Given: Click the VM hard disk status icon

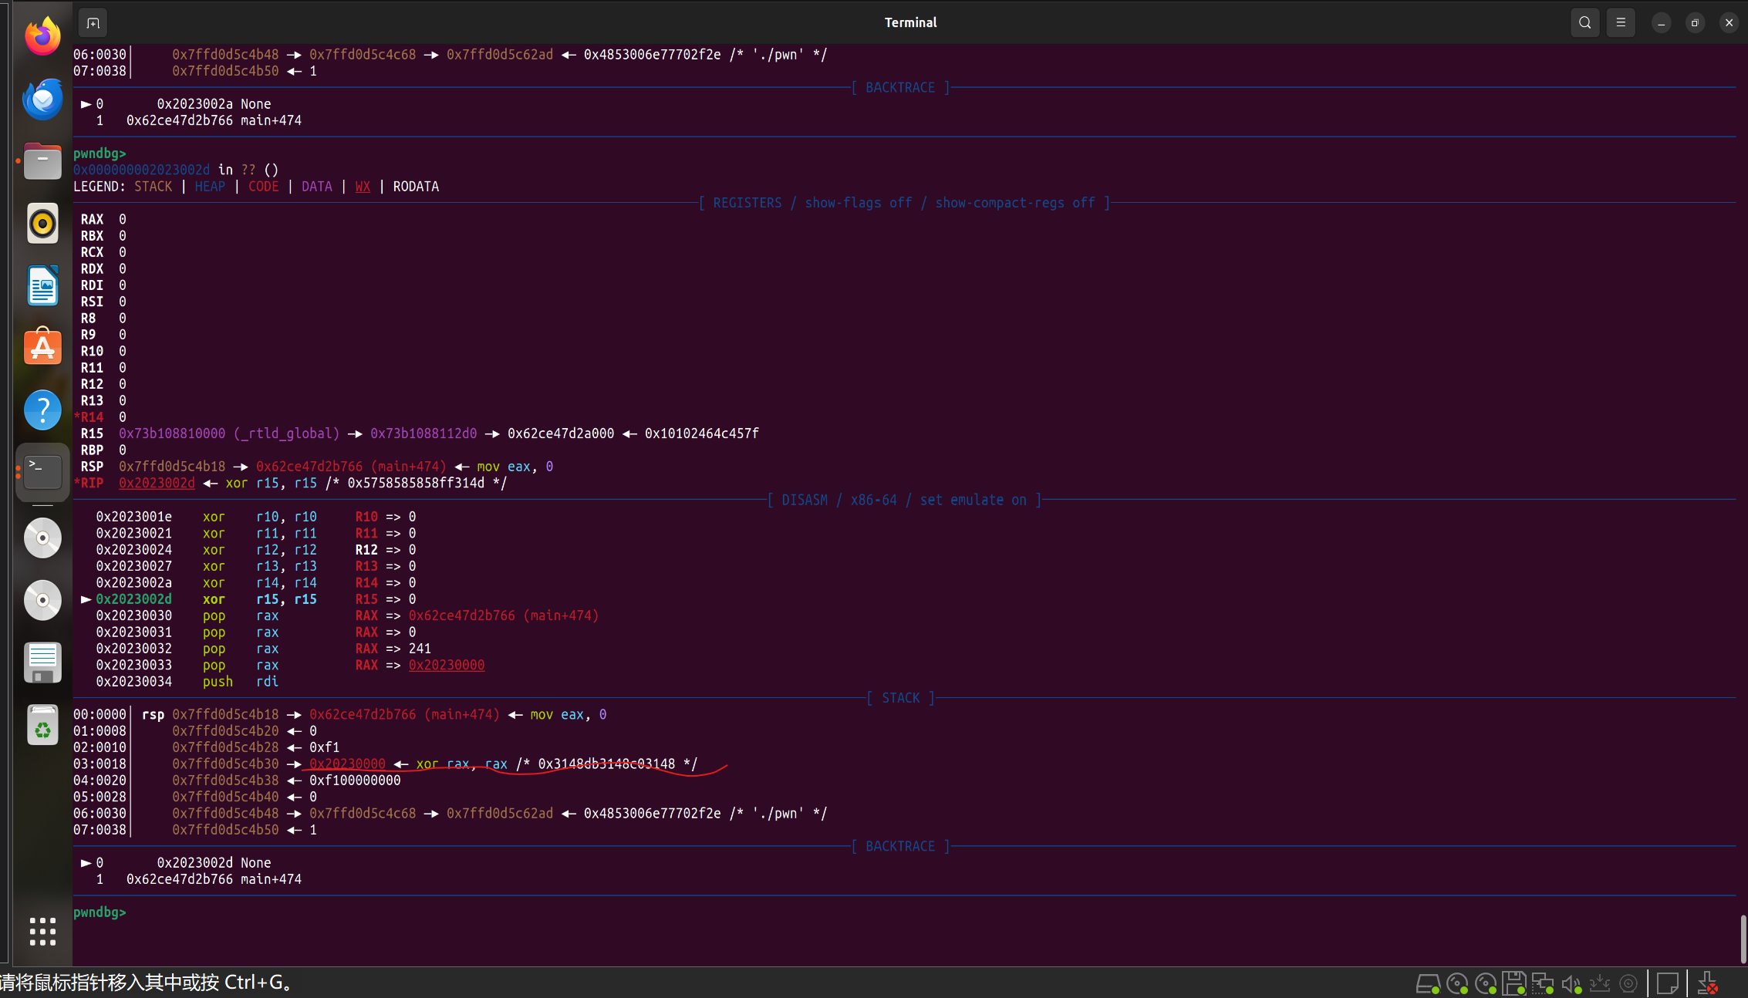Looking at the screenshot, I should tap(1428, 983).
